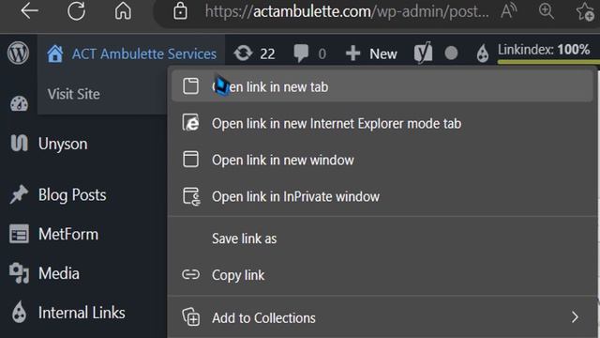Expand Add to Collections submenu arrow
Viewport: 600px width, 338px height.
coord(575,317)
